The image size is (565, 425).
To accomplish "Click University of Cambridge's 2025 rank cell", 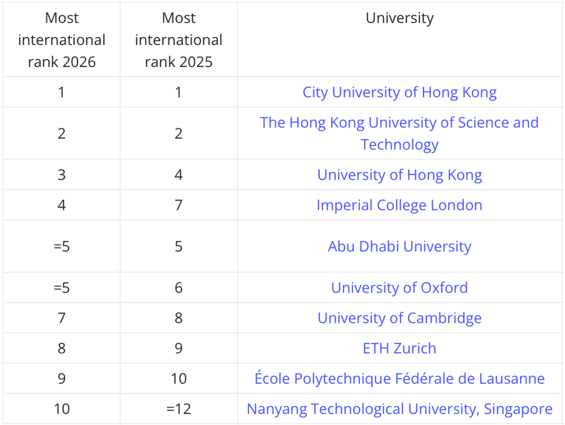I will (178, 318).
